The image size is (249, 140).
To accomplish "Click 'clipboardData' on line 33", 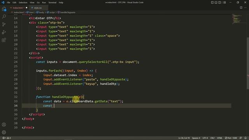I will click(81, 101).
